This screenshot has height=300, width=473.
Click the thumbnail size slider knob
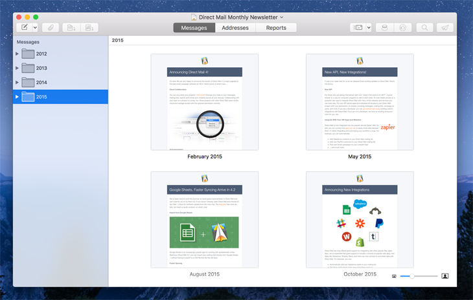tap(411, 276)
